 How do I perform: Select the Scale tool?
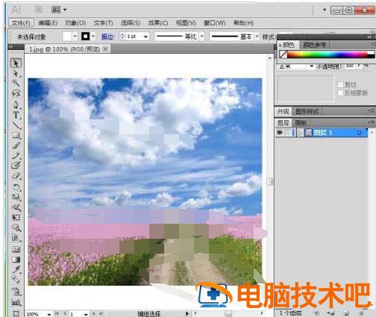click(x=16, y=197)
